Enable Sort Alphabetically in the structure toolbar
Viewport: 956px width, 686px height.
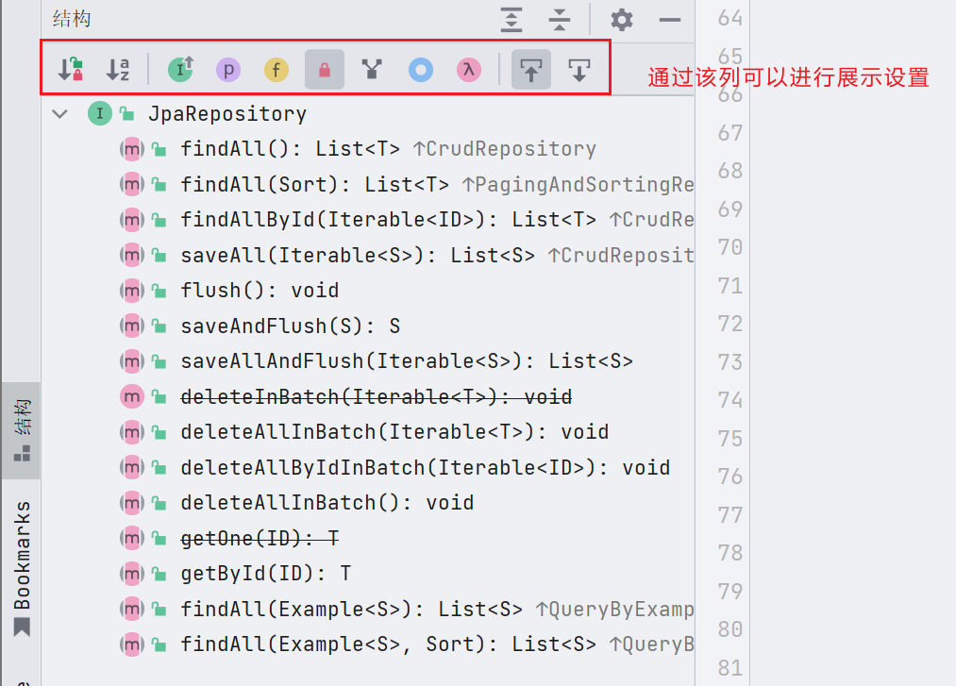coord(117,70)
